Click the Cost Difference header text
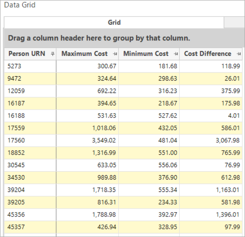This screenshot has height=237, width=245. (x=207, y=54)
